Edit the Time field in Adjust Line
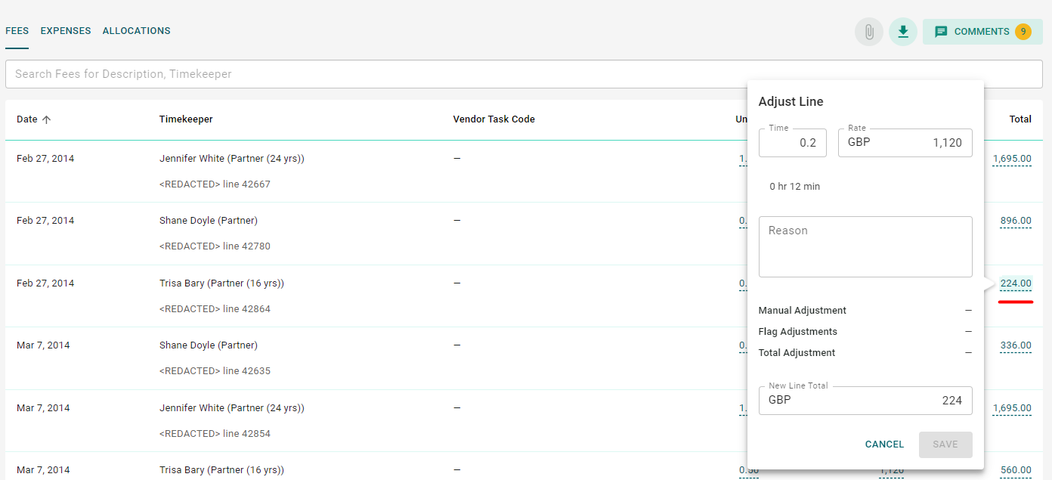Viewport: 1052px width, 480px height. (793, 143)
